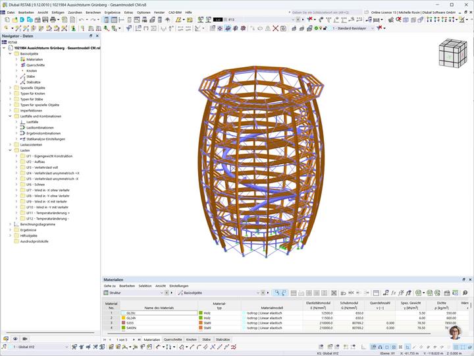Click the green figure icon in second toolbar

pyautogui.click(x=74, y=28)
